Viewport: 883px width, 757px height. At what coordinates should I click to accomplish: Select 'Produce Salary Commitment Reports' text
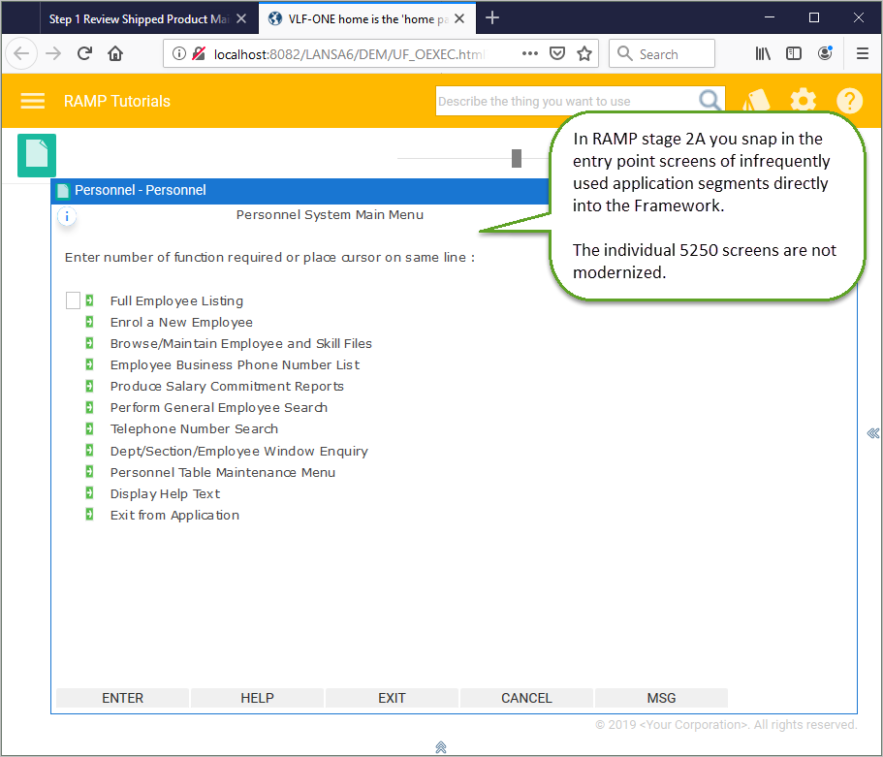tap(227, 387)
